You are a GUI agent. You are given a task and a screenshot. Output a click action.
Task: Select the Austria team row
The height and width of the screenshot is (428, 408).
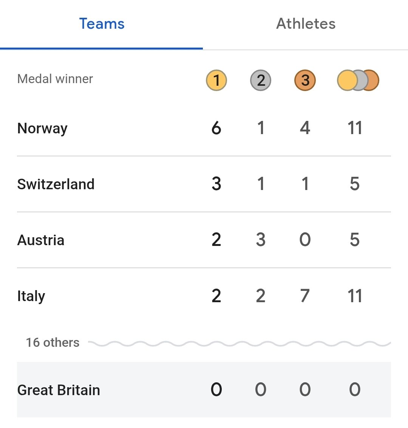(x=41, y=240)
